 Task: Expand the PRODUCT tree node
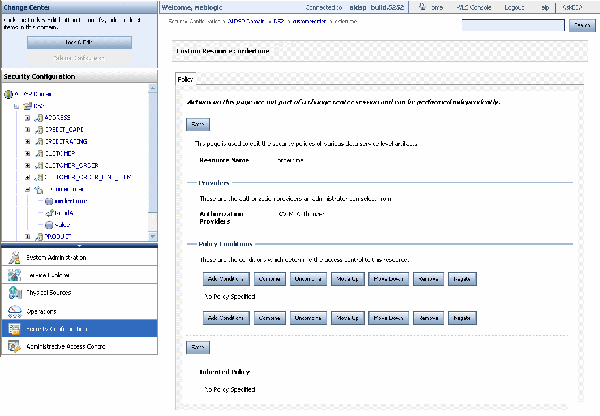click(28, 237)
